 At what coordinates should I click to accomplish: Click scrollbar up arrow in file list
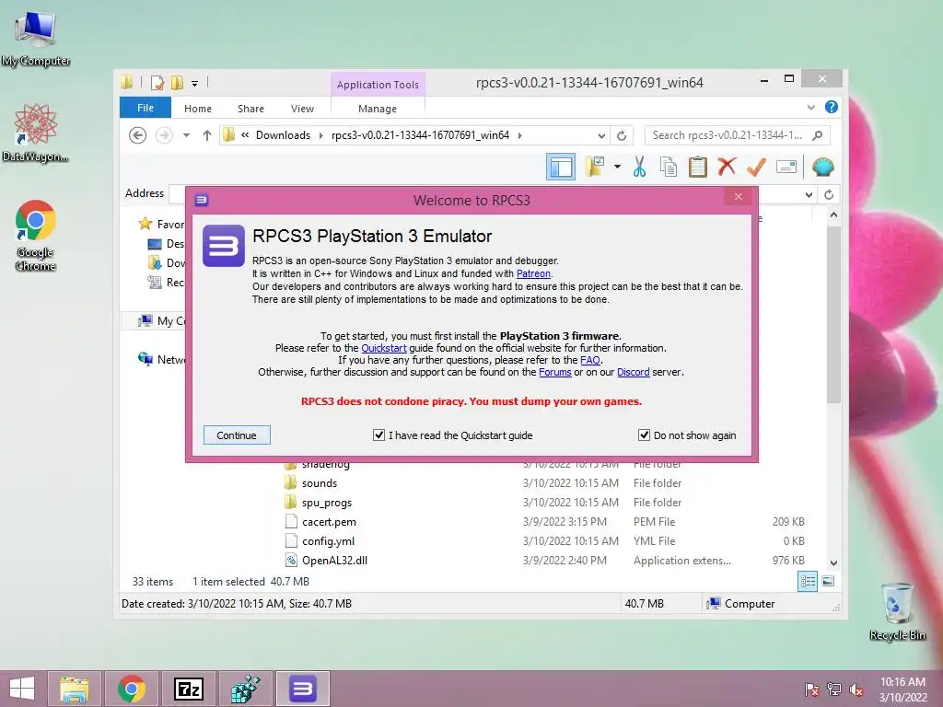click(x=833, y=214)
